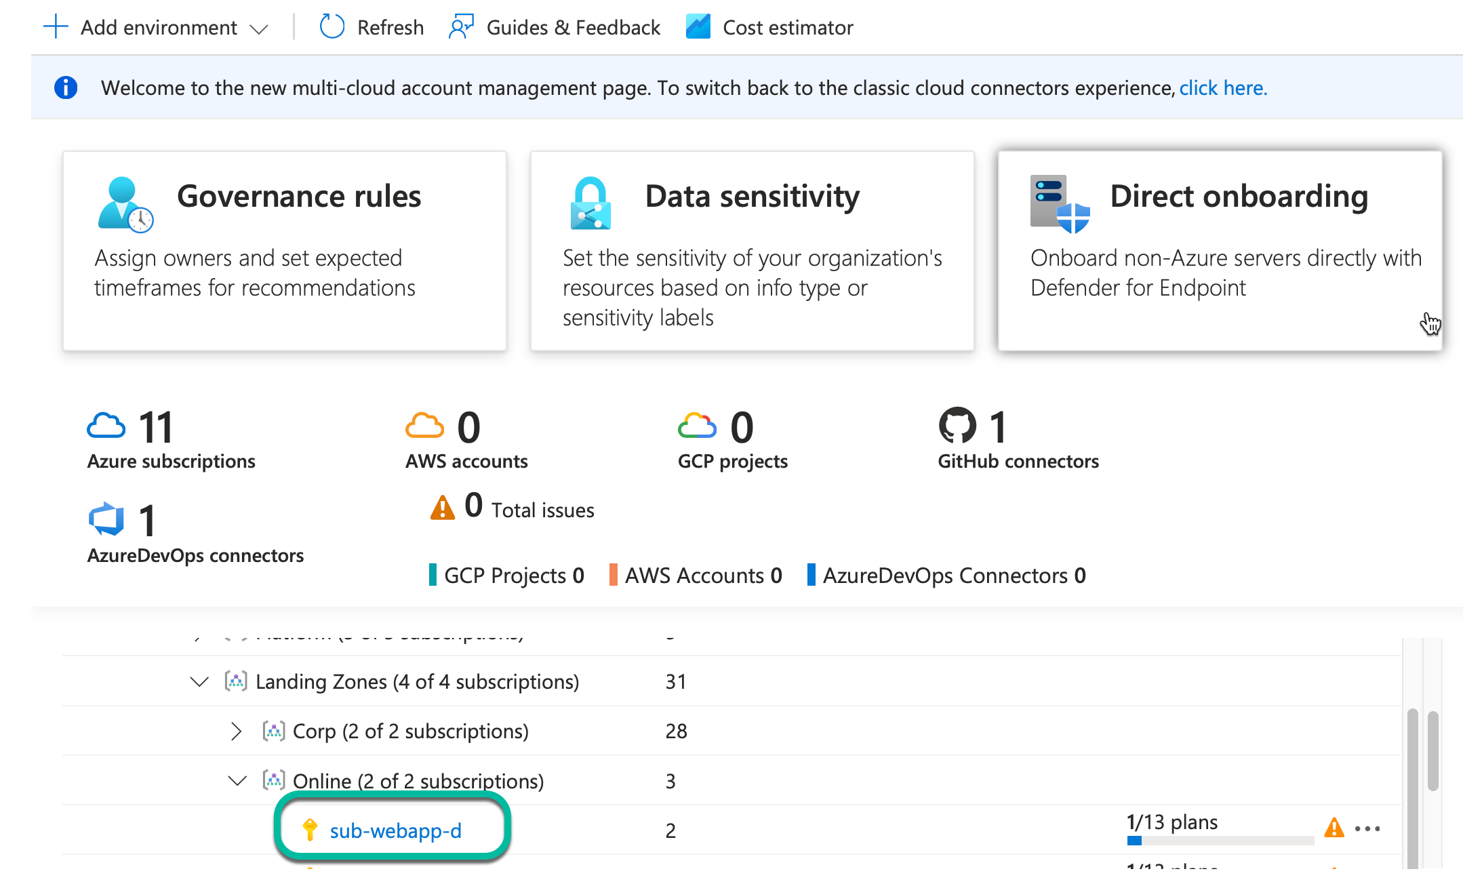Click the Governance rules person-clock icon
This screenshot has height=884, width=1463.
click(x=125, y=205)
